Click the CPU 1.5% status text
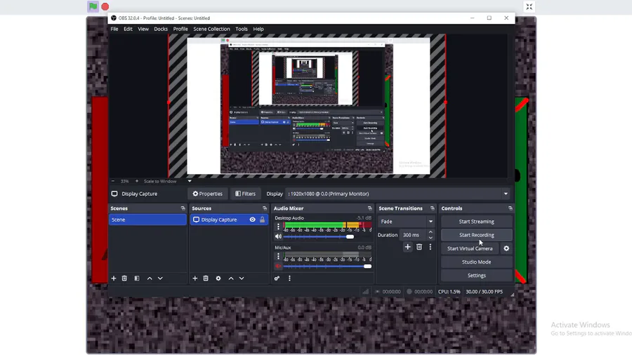 [449, 292]
